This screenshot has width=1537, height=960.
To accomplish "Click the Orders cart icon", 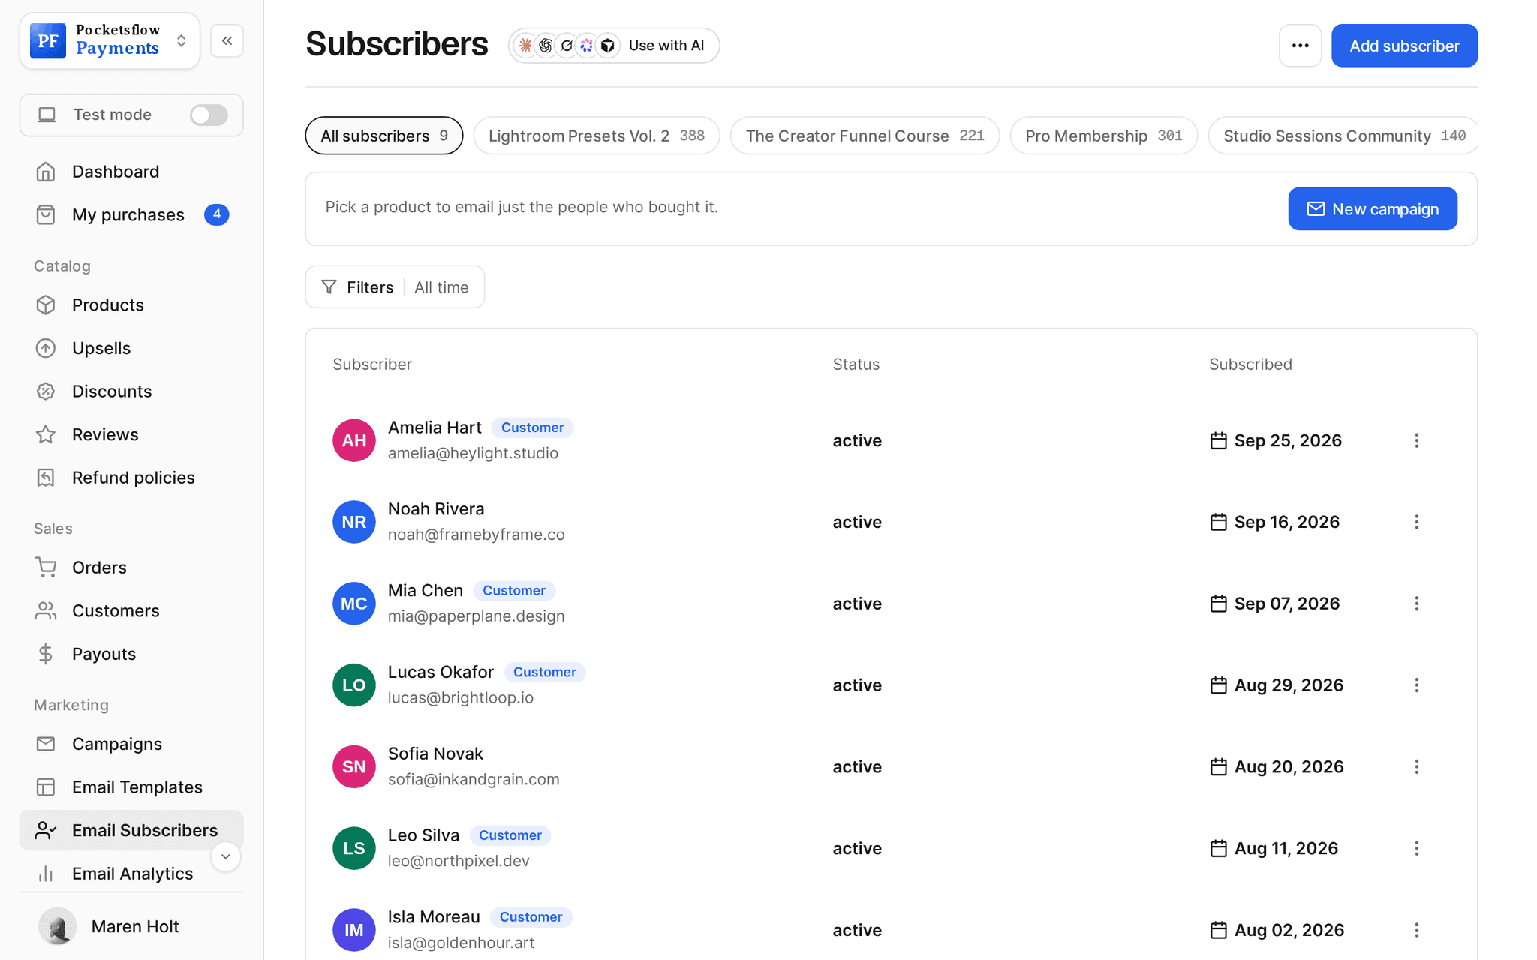I will tap(46, 568).
